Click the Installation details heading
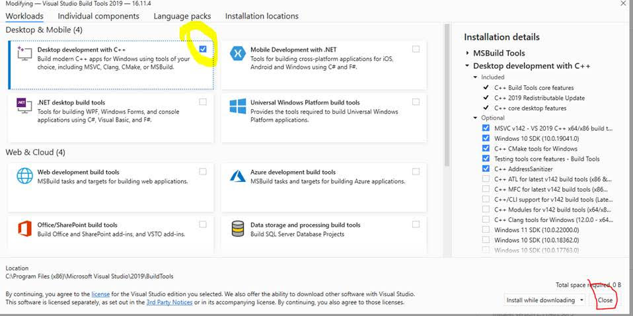 pyautogui.click(x=502, y=37)
